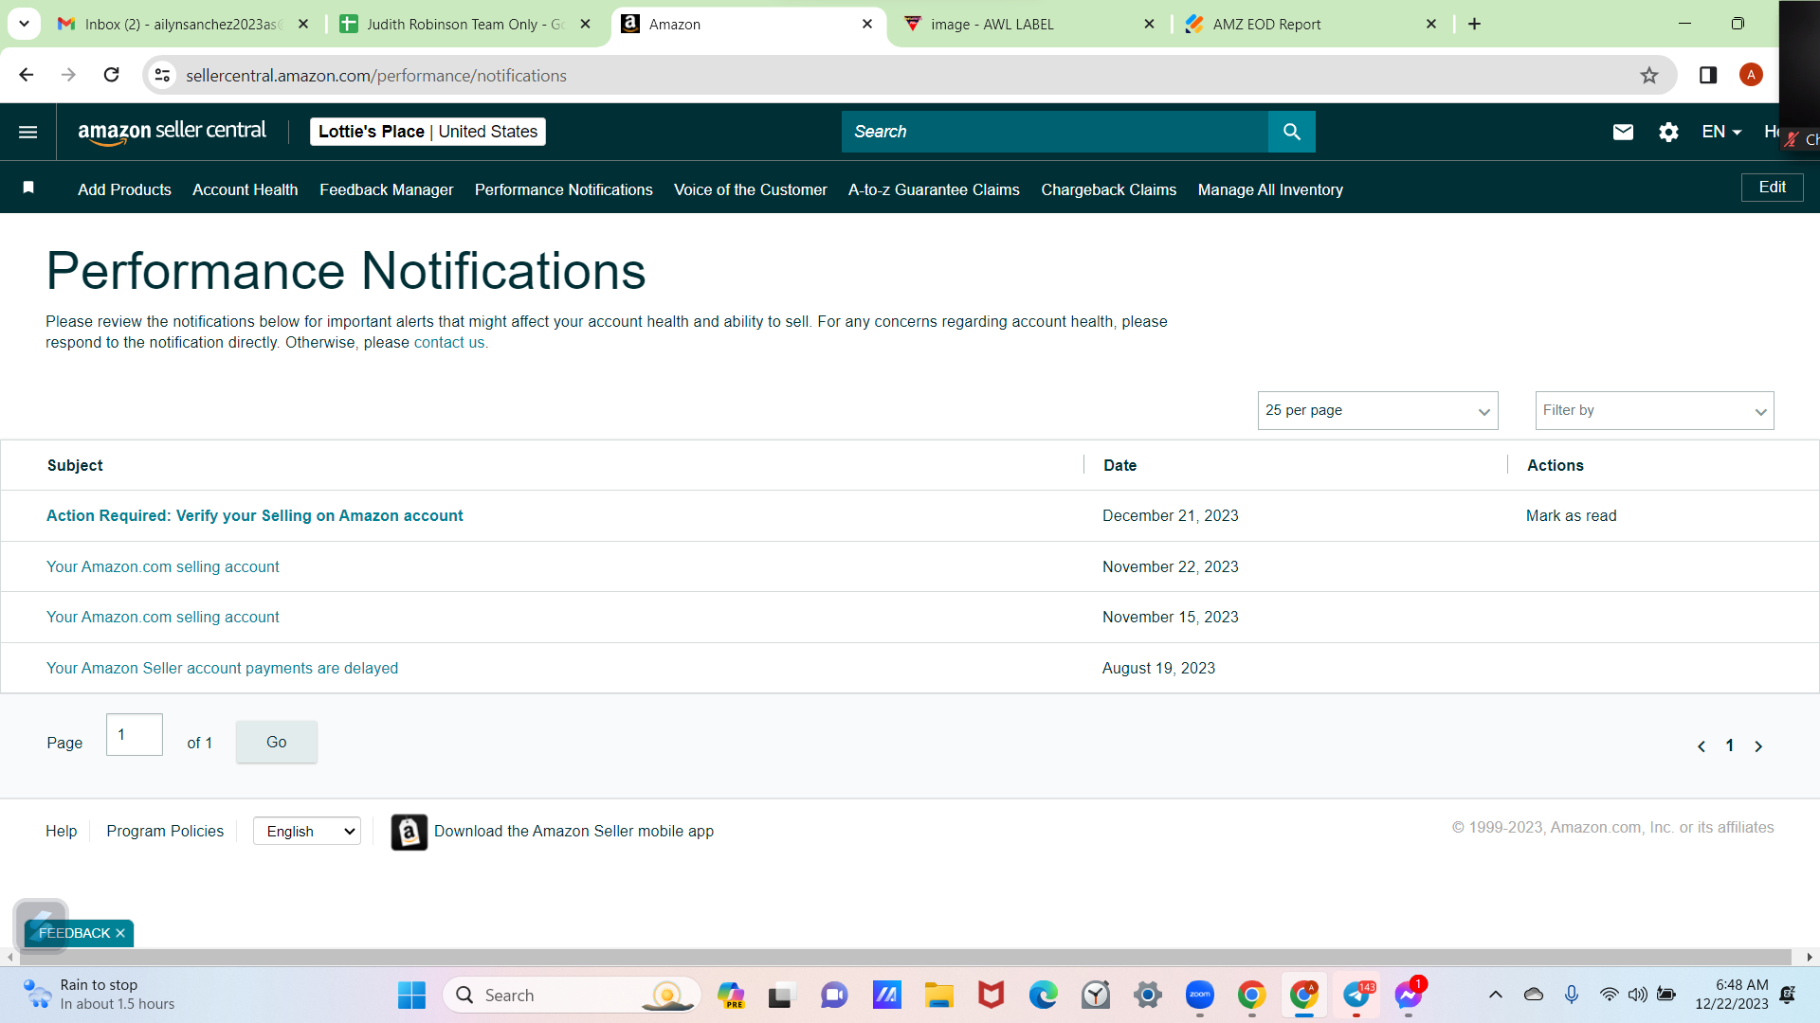Close the FEEDBACK badge
1820x1023 pixels.
point(120,933)
